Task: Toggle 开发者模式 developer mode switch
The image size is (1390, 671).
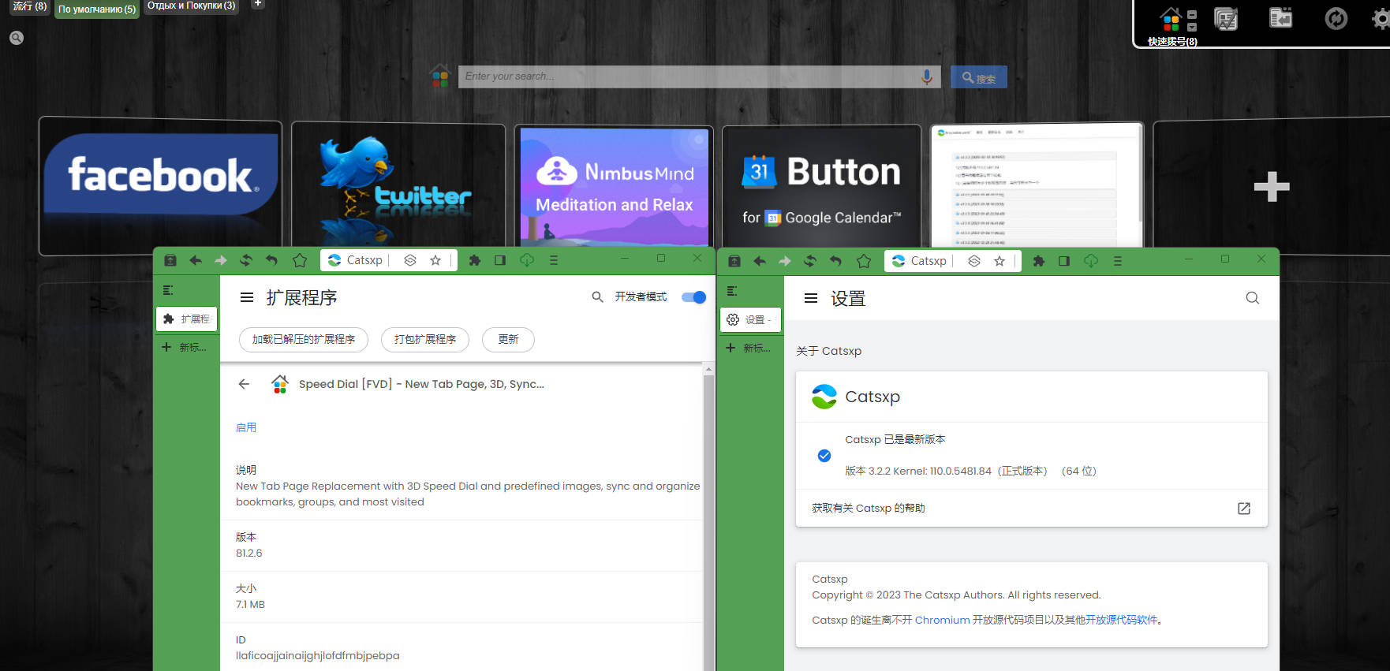Action: 693,297
